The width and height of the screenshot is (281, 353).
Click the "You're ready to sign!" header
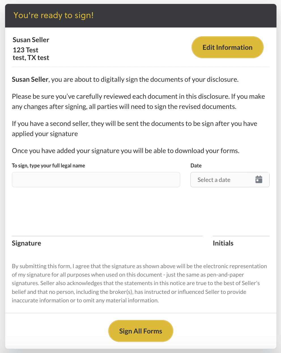coord(54,15)
